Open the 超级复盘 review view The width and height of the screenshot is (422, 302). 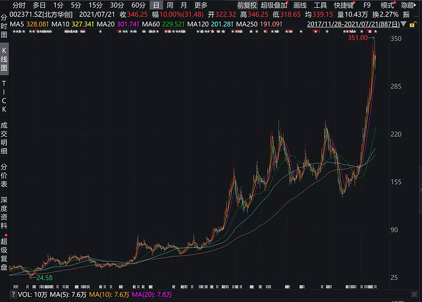point(4,254)
